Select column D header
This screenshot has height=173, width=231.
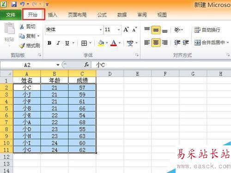(110, 74)
